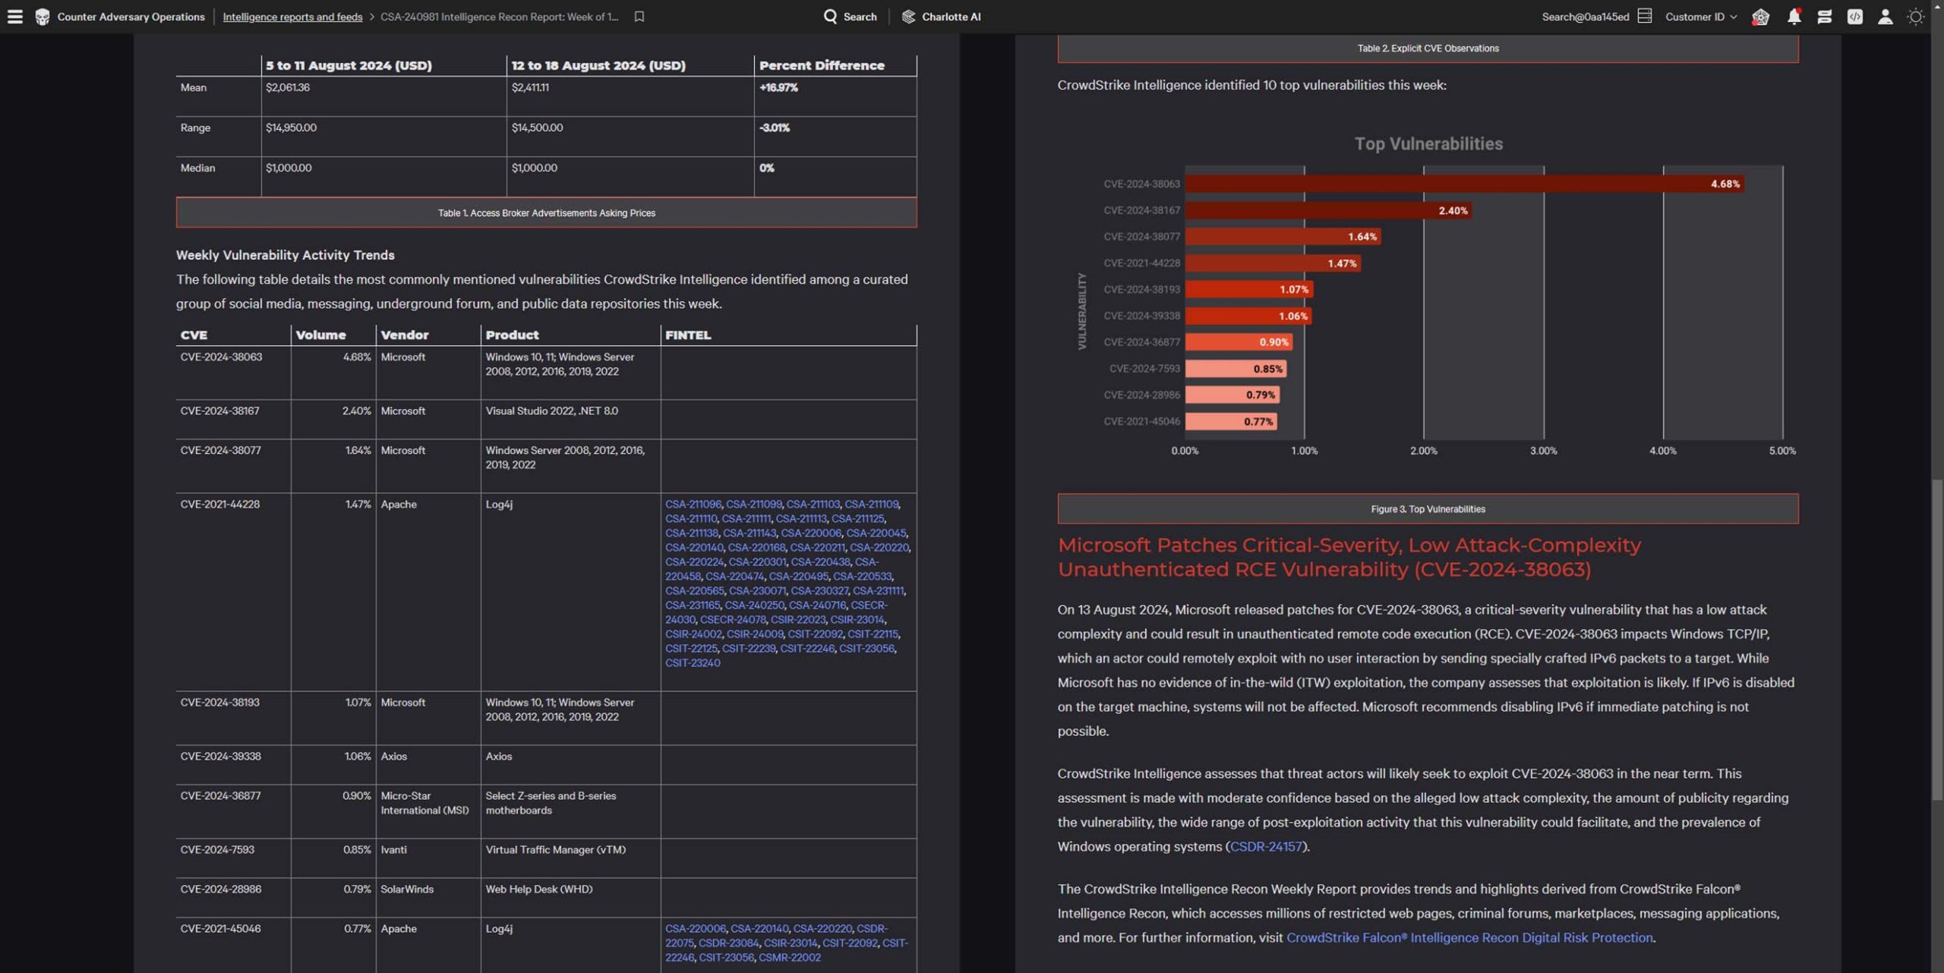Open the CSMR-22002 FINTEL link

click(789, 957)
